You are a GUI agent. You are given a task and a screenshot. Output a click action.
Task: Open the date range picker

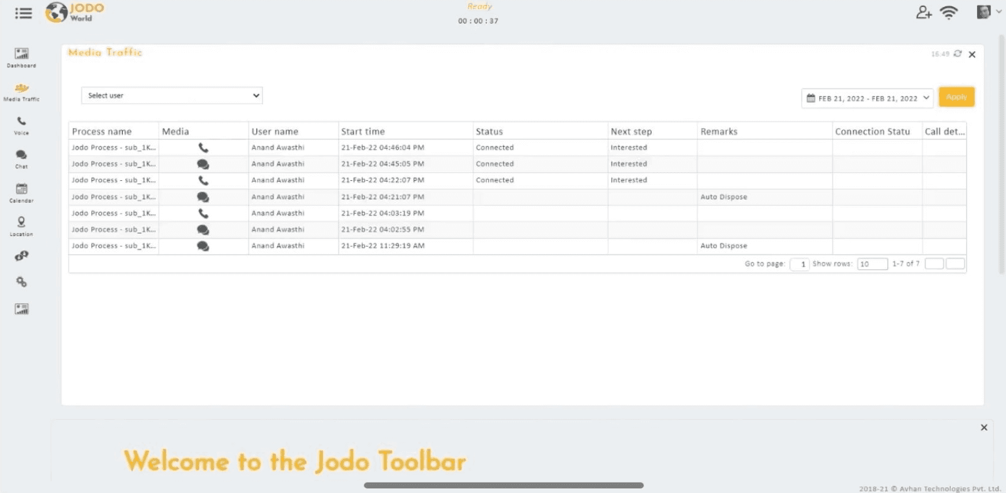click(x=867, y=98)
